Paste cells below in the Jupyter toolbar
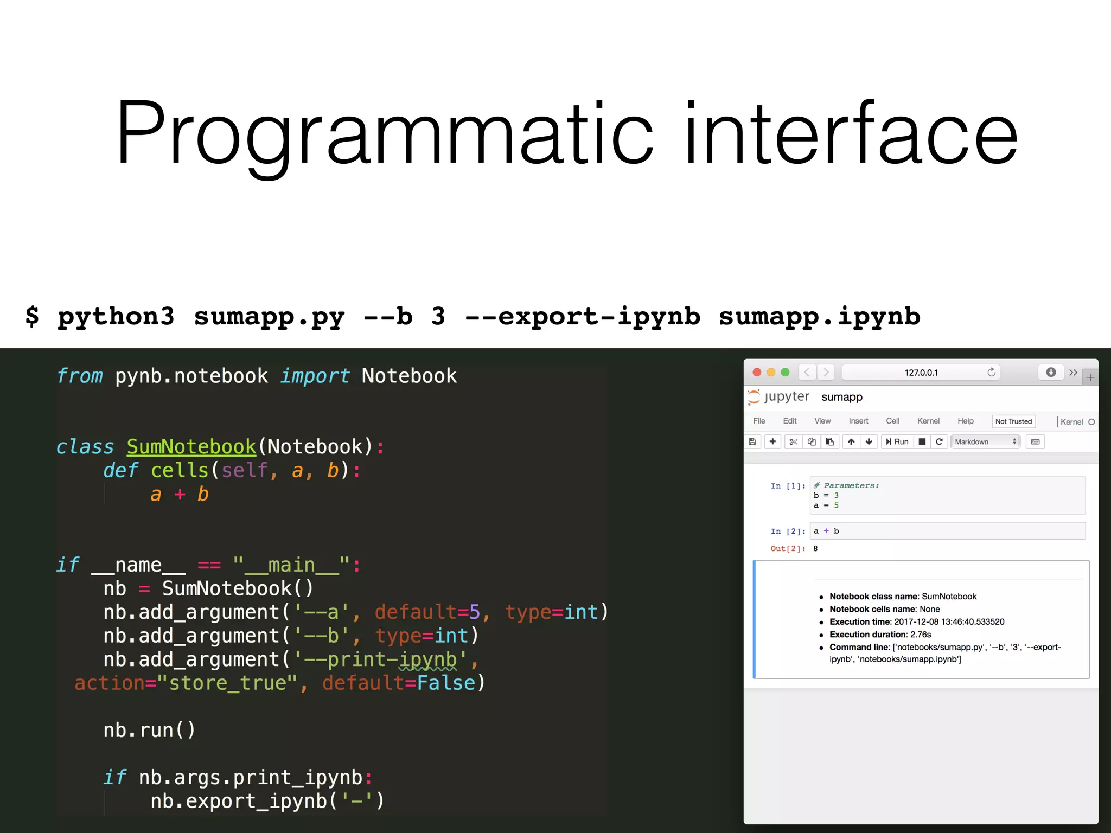This screenshot has height=833, width=1111. tap(830, 441)
